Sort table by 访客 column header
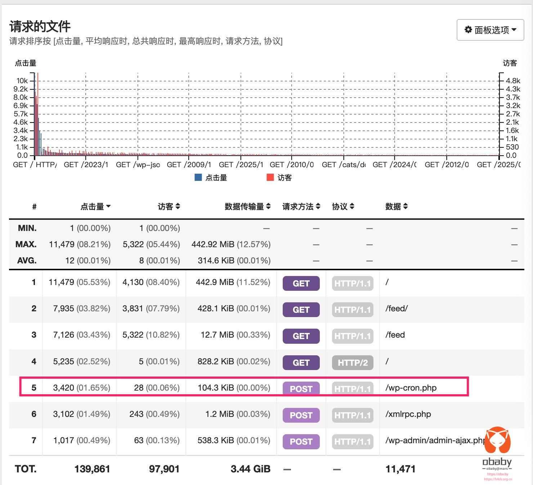The width and height of the screenshot is (533, 485). [x=169, y=206]
